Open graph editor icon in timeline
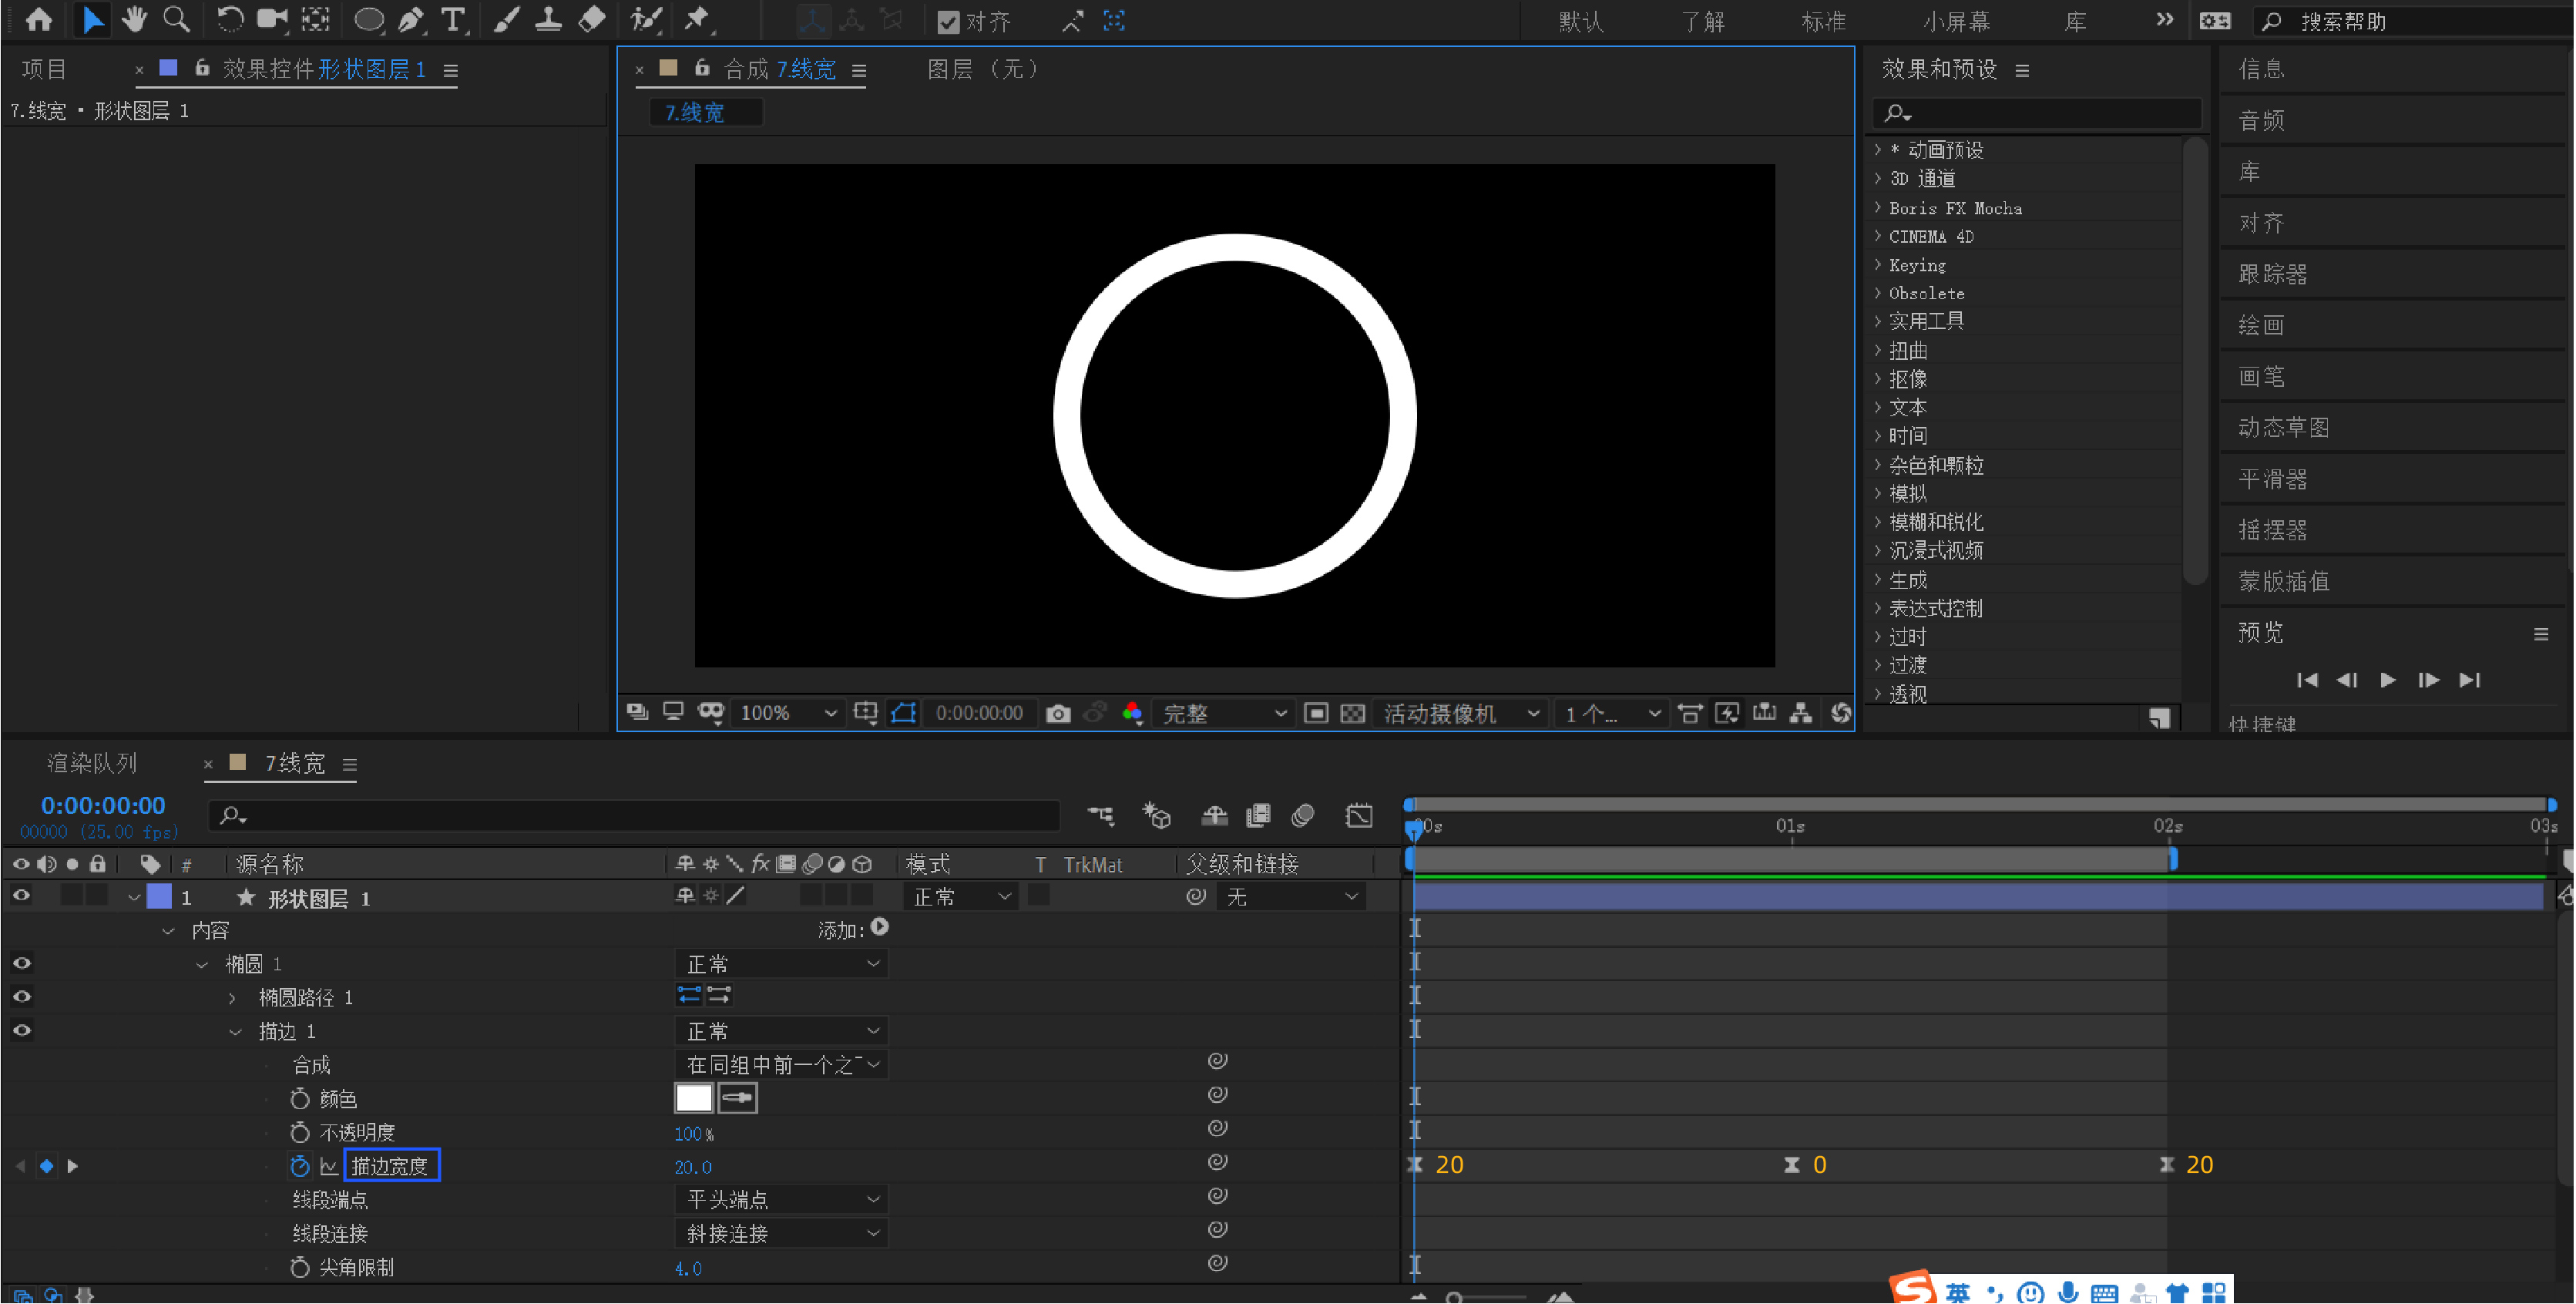2576x1304 pixels. (x=1359, y=816)
